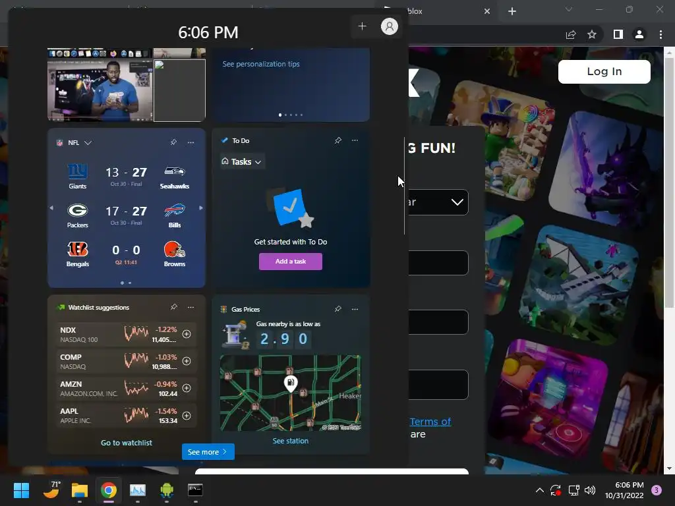Close the Roblox browser tab
675x506 pixels.
click(487, 11)
